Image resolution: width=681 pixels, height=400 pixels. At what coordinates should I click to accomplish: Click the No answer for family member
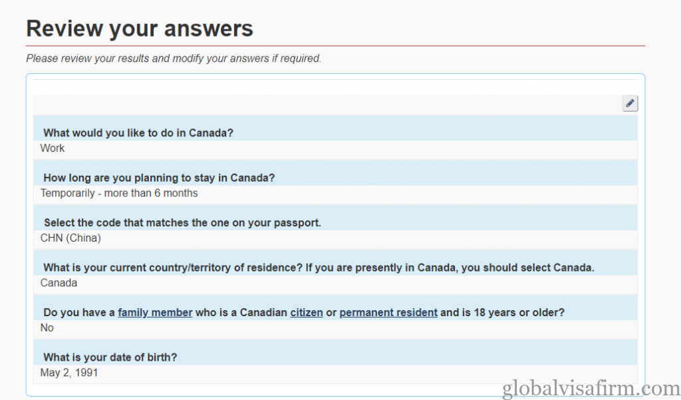(x=47, y=328)
